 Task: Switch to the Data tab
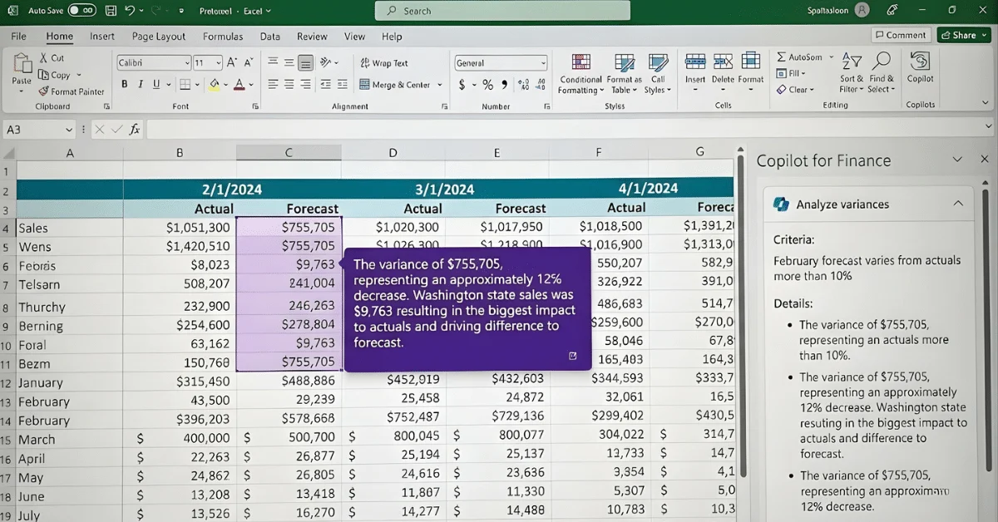coord(270,36)
